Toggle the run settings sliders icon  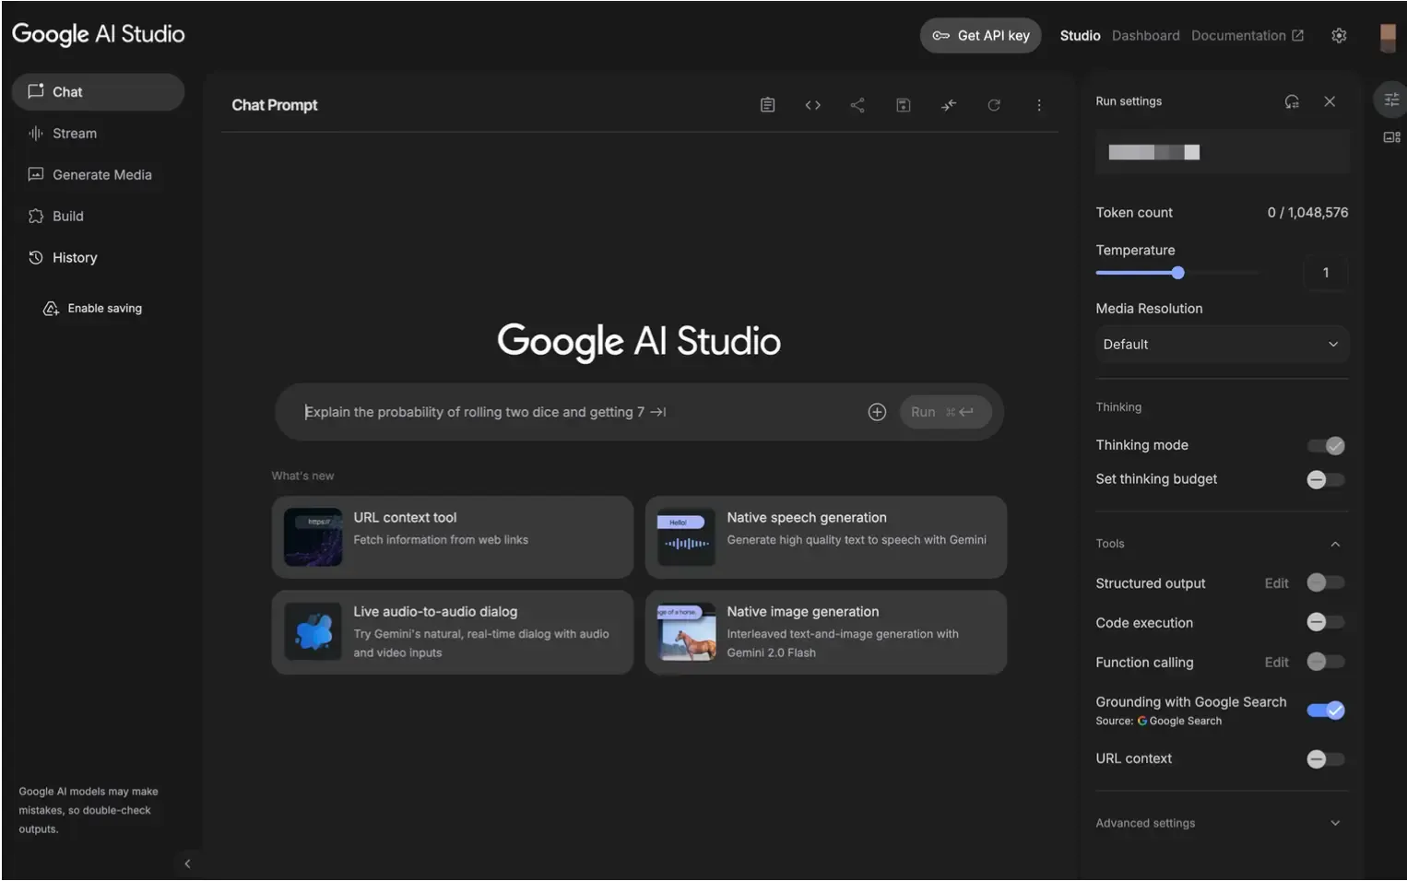point(1391,100)
